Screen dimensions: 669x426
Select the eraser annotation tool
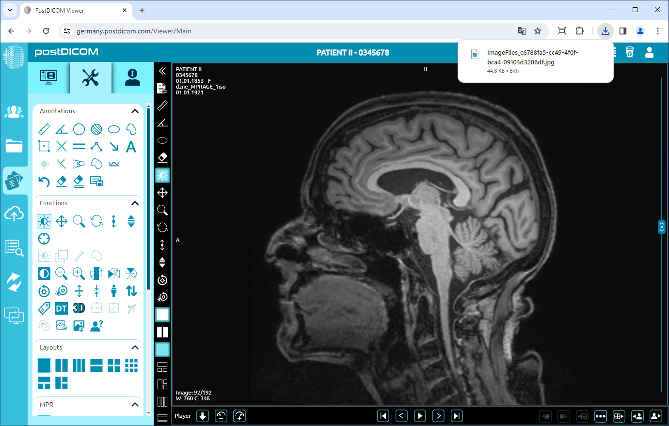pyautogui.click(x=61, y=181)
